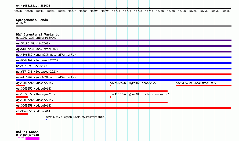Click the Cytogenetic Bands track title
Screen dimensions: 239x141
coord(32,20)
